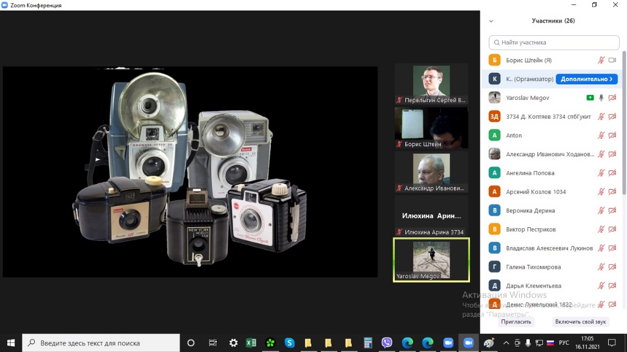Select the highlighted Yaroslav Megov video thumbnail
The height and width of the screenshot is (352, 627).
pyautogui.click(x=431, y=260)
